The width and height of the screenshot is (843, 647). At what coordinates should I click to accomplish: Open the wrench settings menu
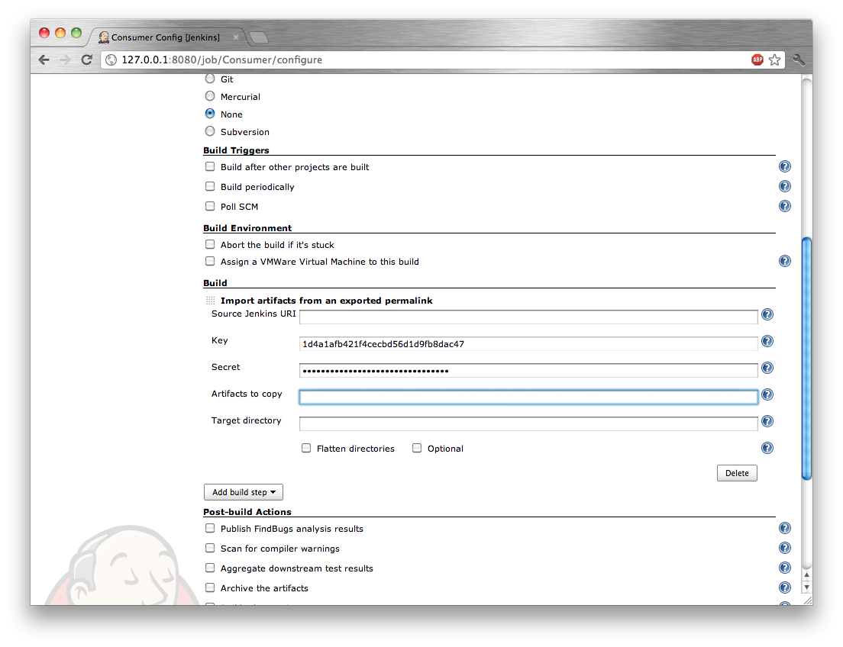(799, 60)
